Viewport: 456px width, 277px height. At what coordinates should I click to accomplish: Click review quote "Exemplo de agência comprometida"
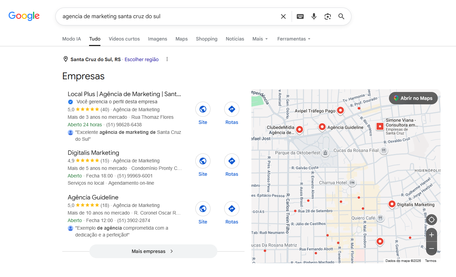(122, 231)
